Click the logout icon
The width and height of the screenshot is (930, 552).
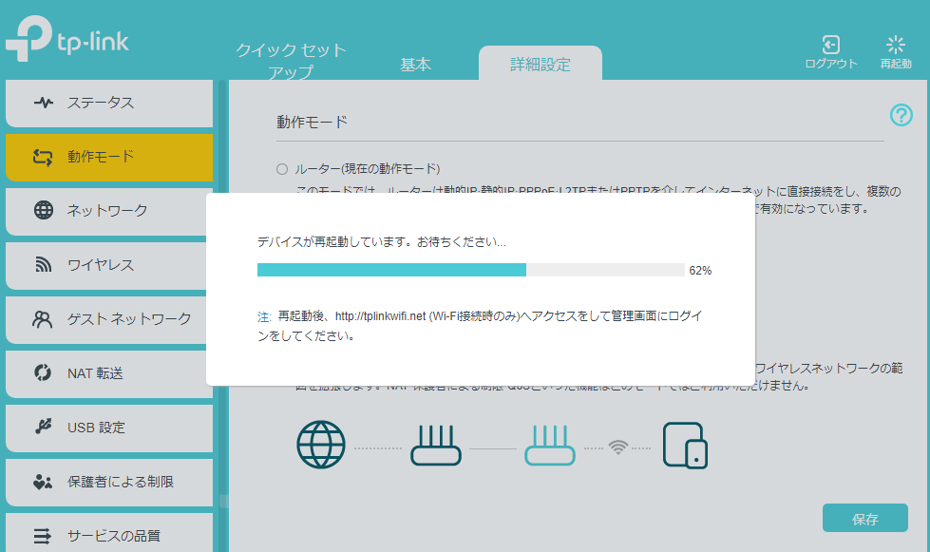[830, 45]
